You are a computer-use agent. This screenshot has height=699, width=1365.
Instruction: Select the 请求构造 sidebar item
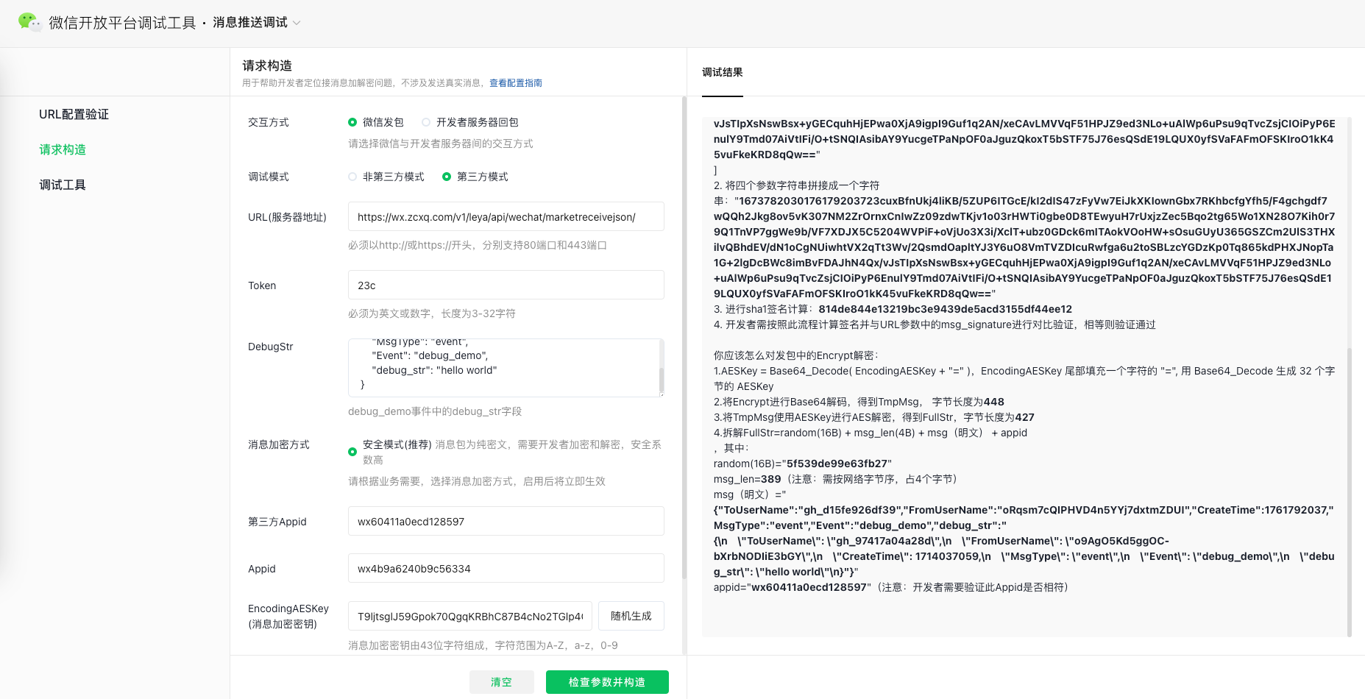point(63,149)
